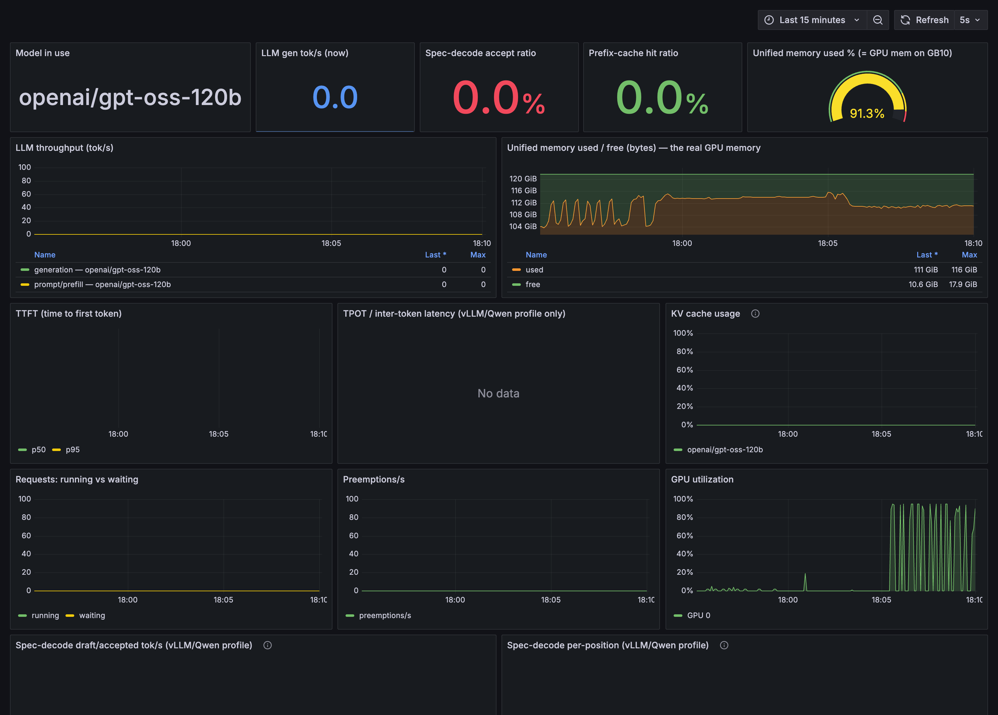Open the Unified memory used / free panel title

coord(633,148)
